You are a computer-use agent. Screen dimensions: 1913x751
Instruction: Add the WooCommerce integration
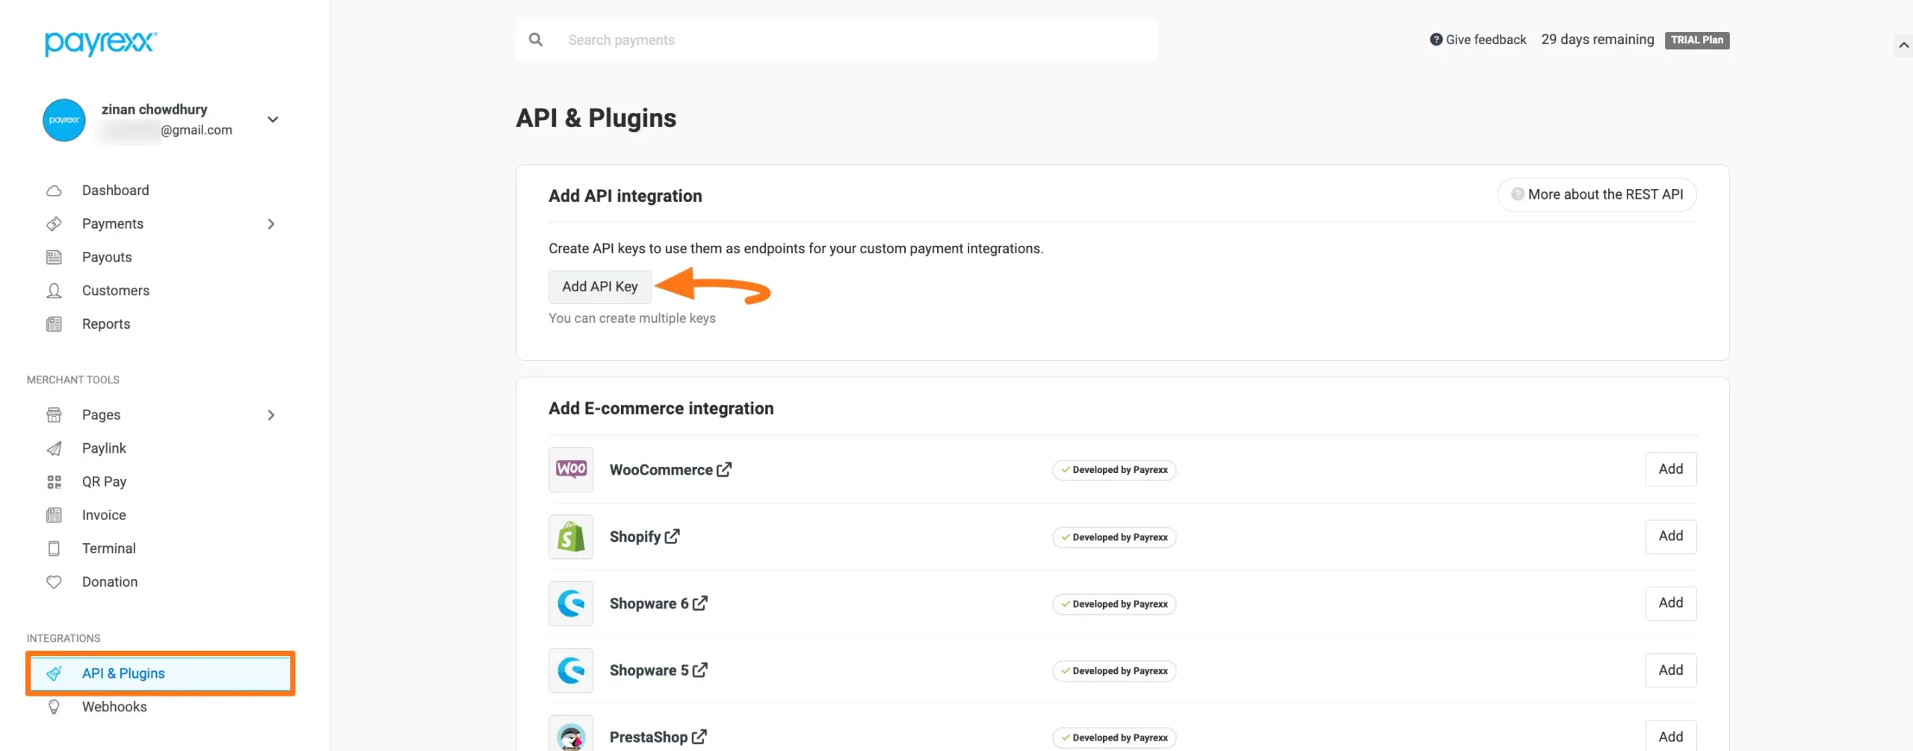pos(1671,469)
